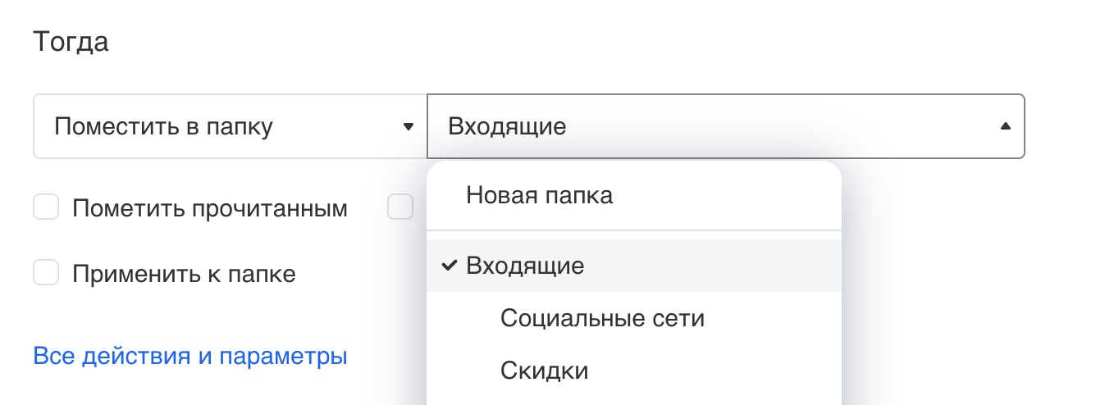Viewport: 1114px width, 405px height.
Task: Click blank space right of Входящие field text
Action: tap(779, 127)
